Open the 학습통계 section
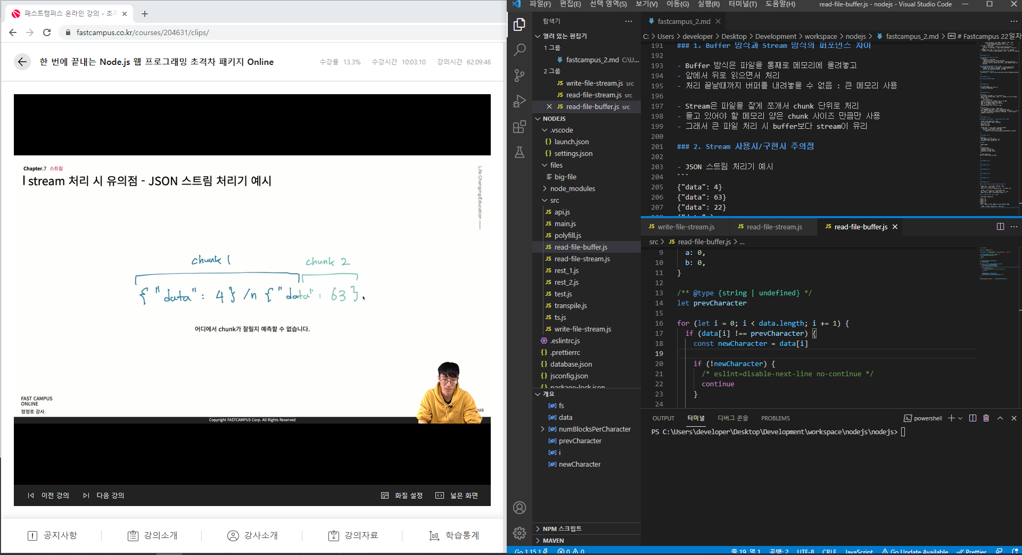This screenshot has height=555, width=1022. click(x=454, y=535)
